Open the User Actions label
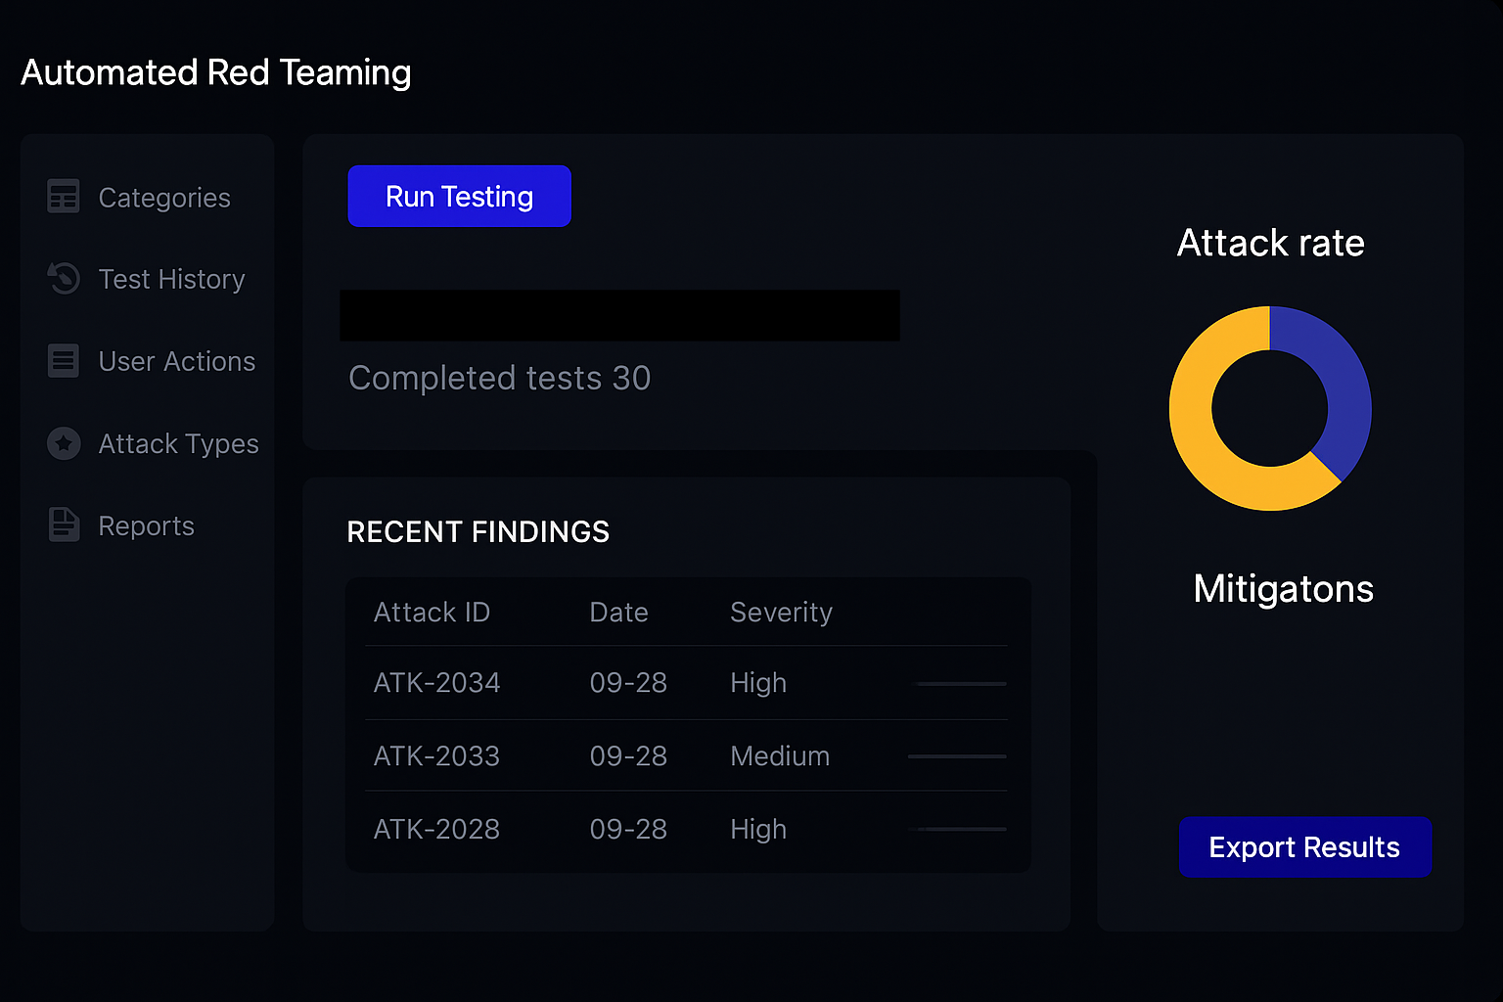The height and width of the screenshot is (1002, 1503). [x=176, y=362]
